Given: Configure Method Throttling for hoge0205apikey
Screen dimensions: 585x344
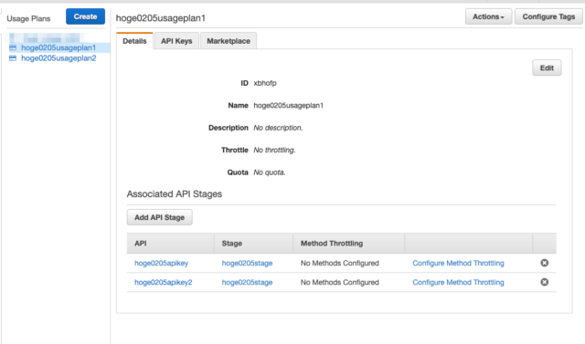Looking at the screenshot, I should pyautogui.click(x=458, y=263).
